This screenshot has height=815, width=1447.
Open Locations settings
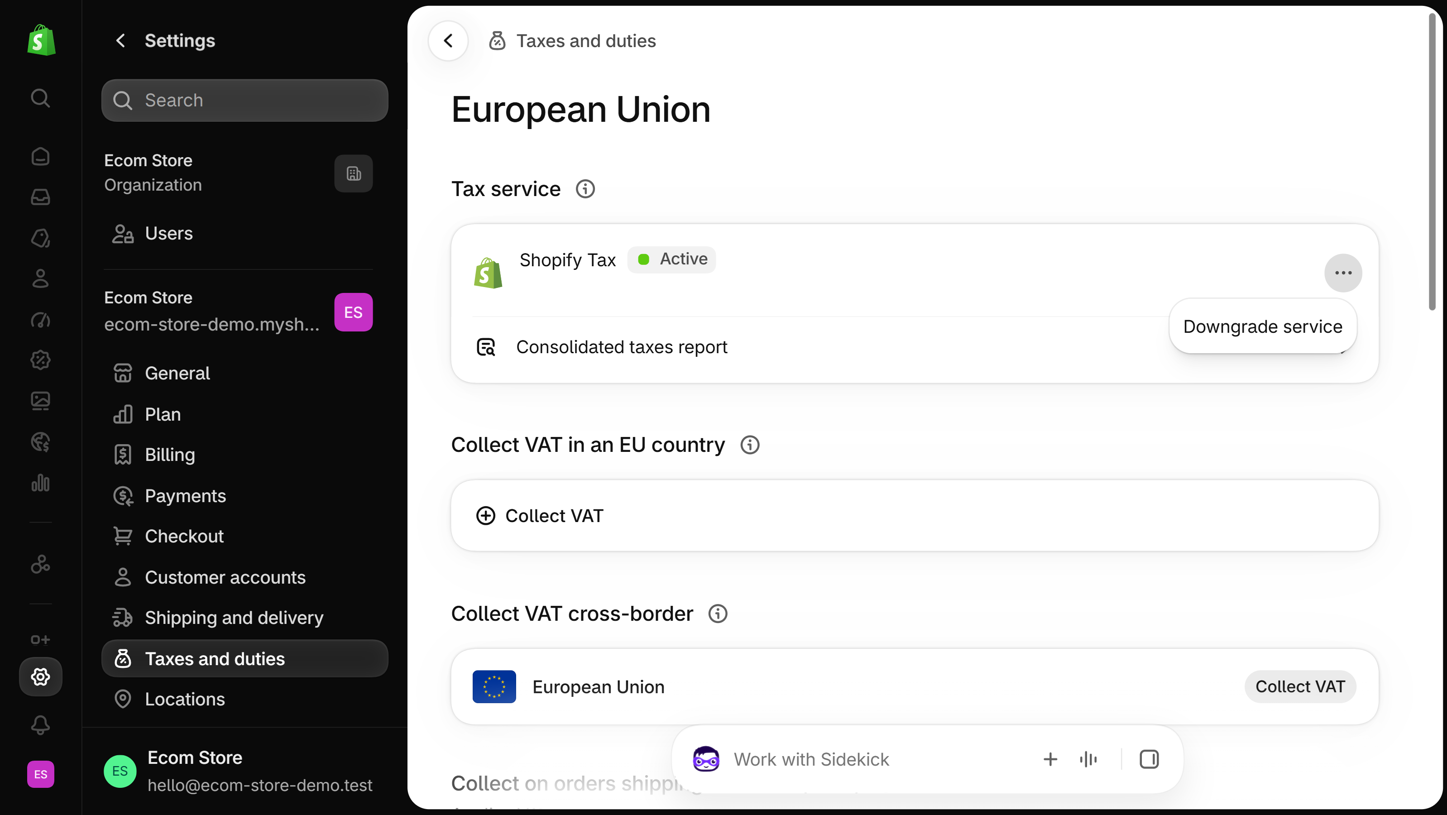tap(244, 699)
